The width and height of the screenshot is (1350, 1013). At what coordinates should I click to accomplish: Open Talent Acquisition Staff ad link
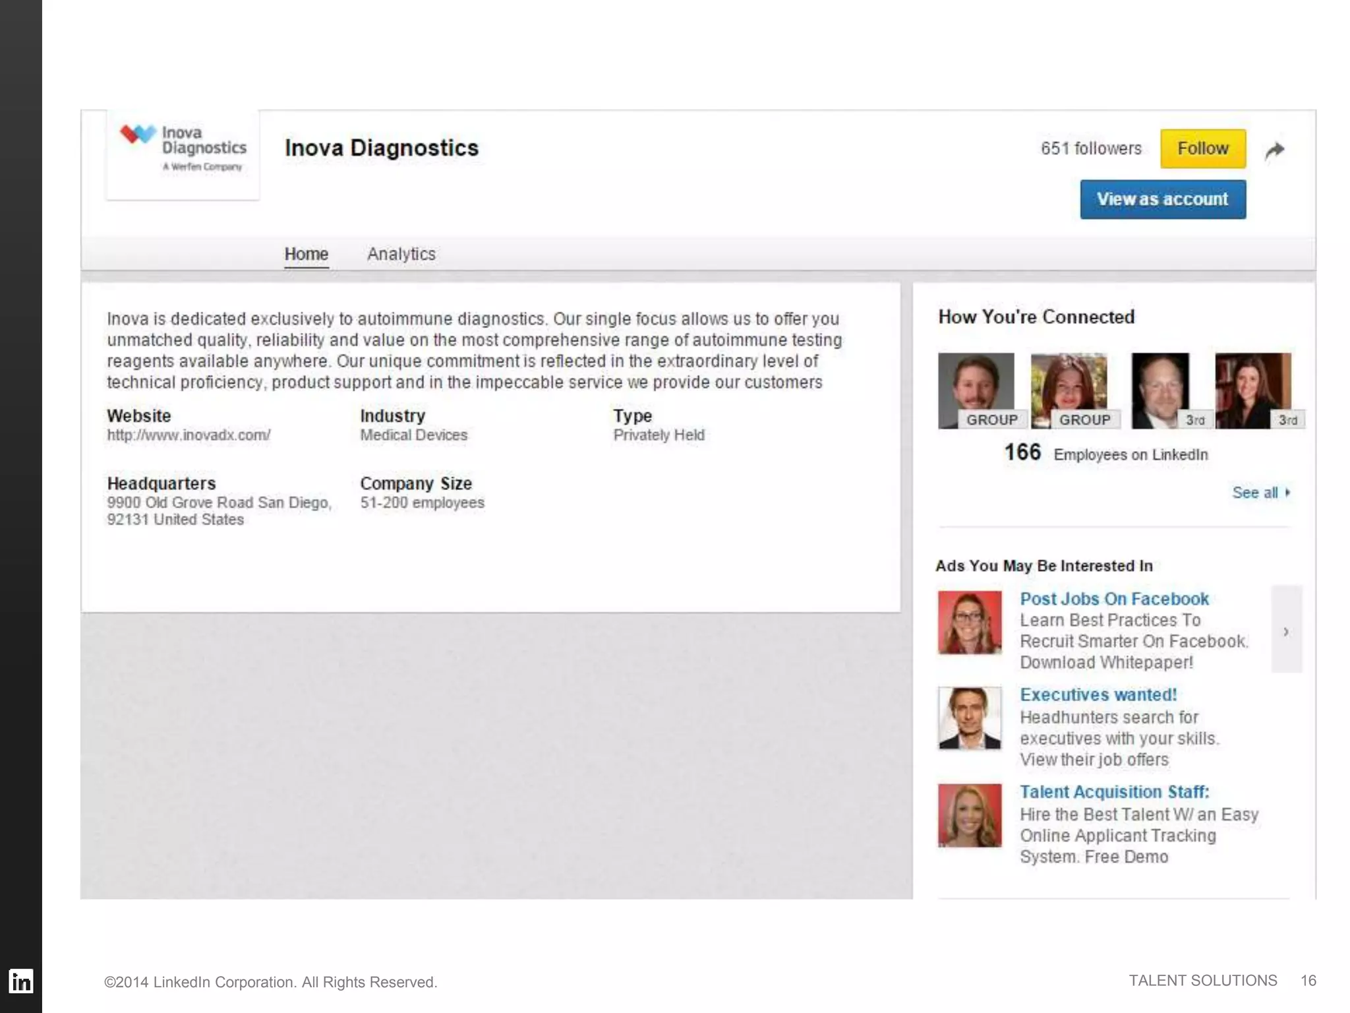pos(1115,792)
